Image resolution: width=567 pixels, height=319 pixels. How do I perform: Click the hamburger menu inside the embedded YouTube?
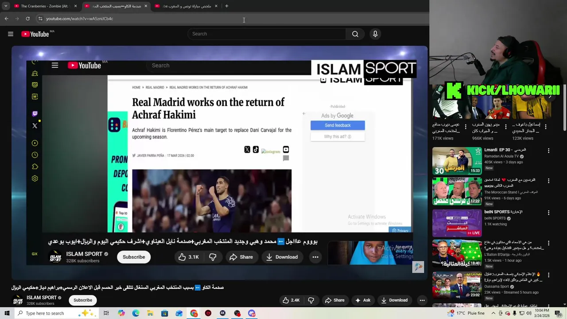55,66
